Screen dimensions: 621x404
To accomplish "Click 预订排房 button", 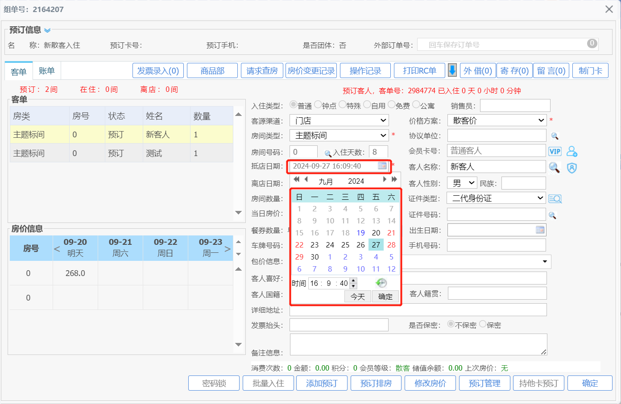I will [376, 383].
